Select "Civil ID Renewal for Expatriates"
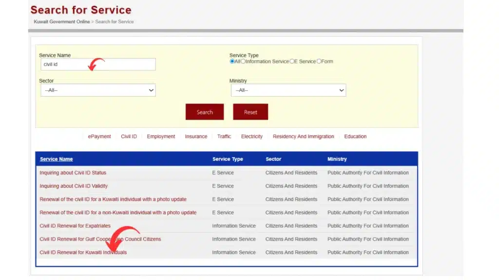 pos(75,226)
